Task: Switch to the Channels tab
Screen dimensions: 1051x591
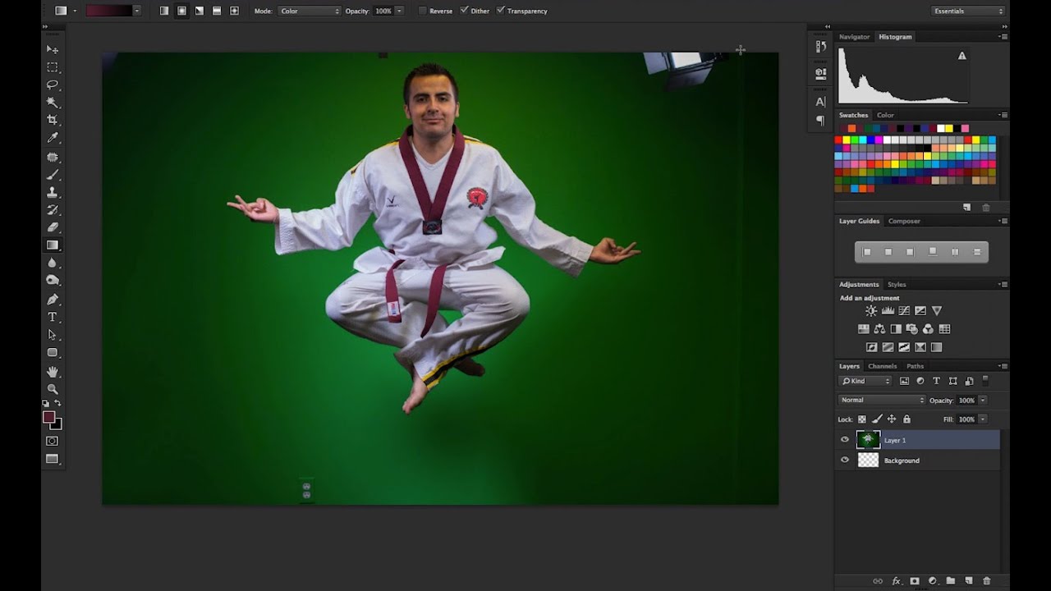Action: click(x=883, y=366)
